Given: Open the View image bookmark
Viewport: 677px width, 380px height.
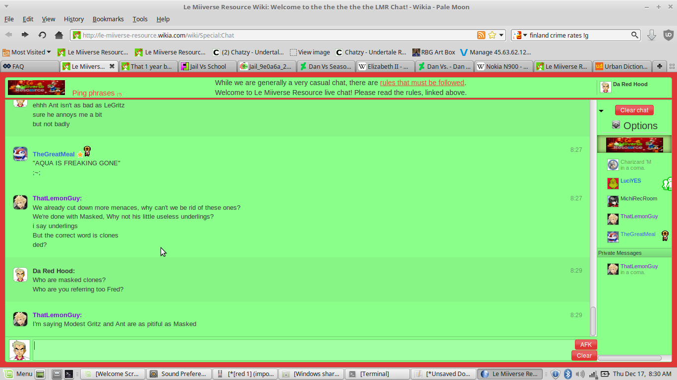Looking at the screenshot, I should point(310,52).
